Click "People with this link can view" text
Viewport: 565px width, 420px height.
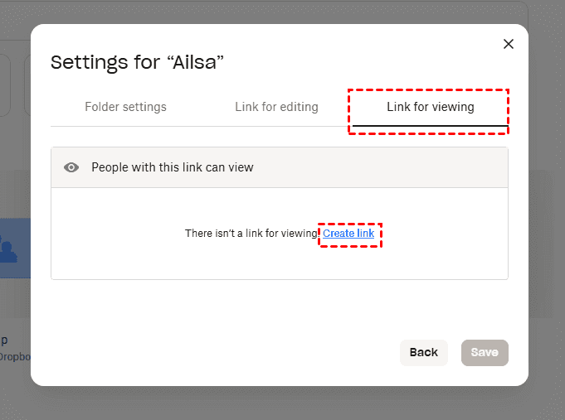173,167
